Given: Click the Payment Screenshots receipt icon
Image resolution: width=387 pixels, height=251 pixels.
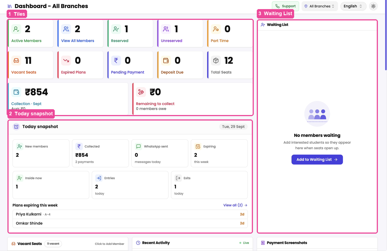Looking at the screenshot, I should pyautogui.click(x=263, y=243).
